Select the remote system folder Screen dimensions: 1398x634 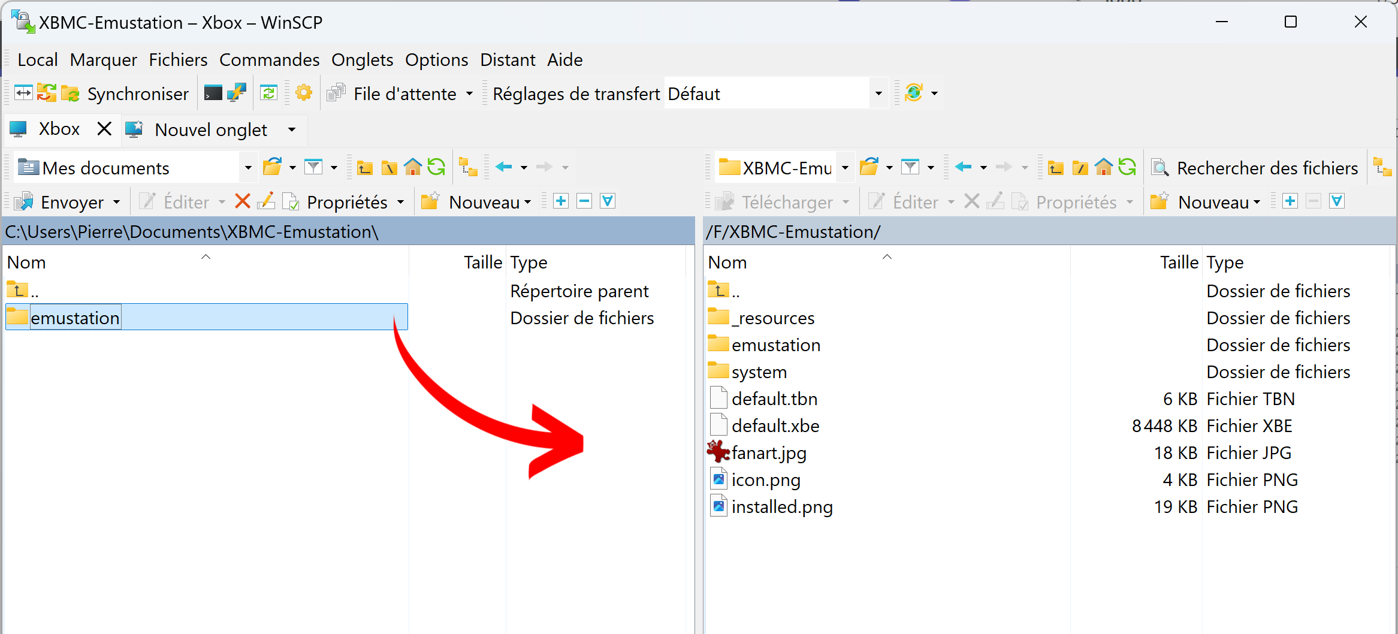click(x=747, y=371)
